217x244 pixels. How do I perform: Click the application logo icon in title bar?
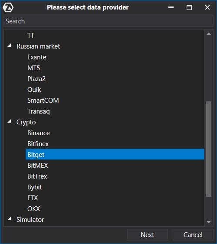point(8,7)
